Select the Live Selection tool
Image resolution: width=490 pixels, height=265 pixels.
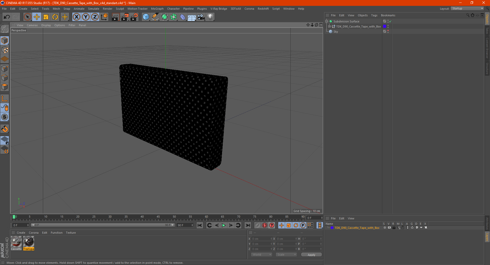[27, 17]
